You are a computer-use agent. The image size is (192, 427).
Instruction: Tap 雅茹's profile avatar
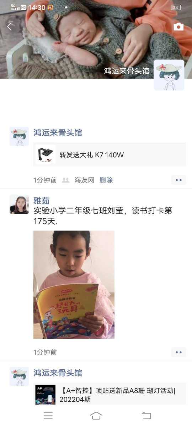coord(19,204)
